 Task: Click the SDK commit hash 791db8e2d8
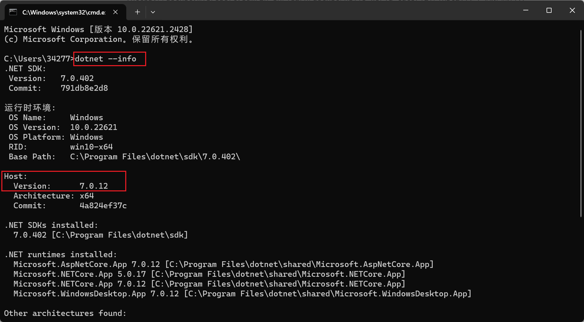(84, 88)
